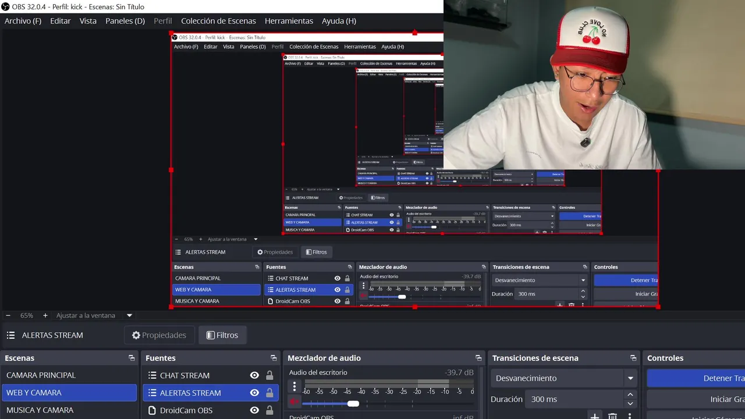745x419 pixels.
Task: Click the file icon of DroidCam OBS source
Action: 152,410
